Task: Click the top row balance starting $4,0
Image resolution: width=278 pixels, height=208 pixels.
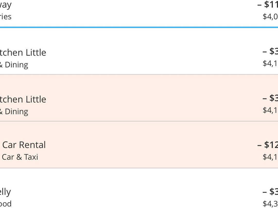Action: [x=270, y=17]
